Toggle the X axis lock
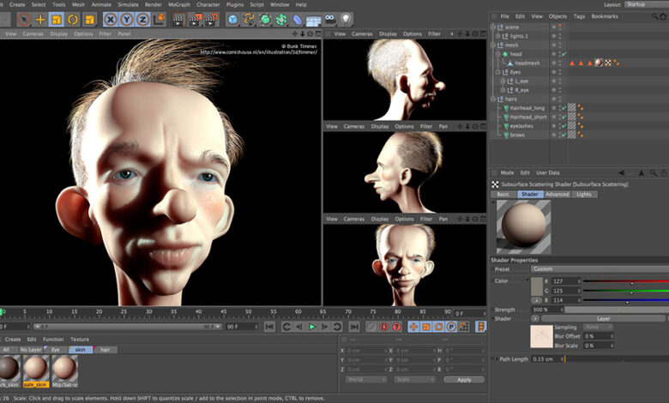669x403 pixels. tap(111, 19)
